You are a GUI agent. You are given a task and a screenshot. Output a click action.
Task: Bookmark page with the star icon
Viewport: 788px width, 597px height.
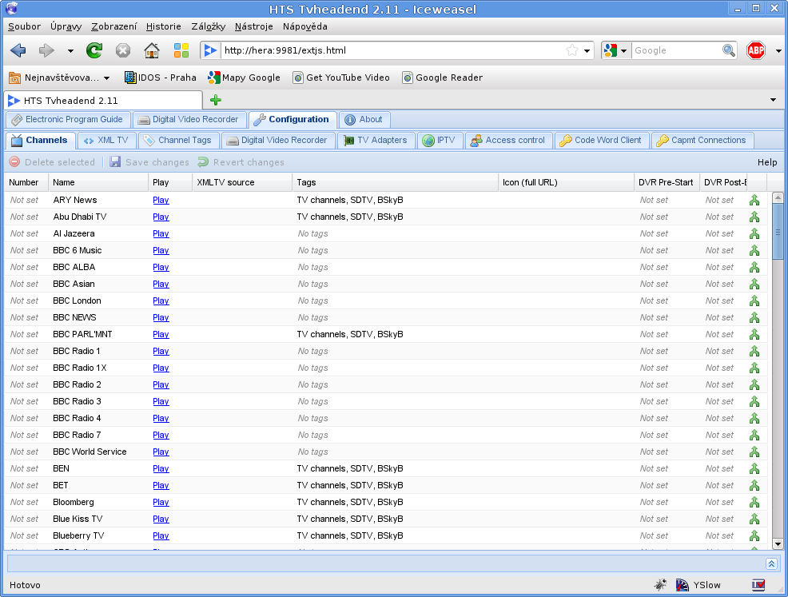tap(572, 50)
